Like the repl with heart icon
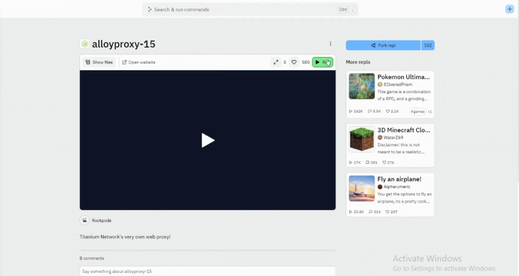Viewport: 519px width, 276px height. tap(293, 62)
